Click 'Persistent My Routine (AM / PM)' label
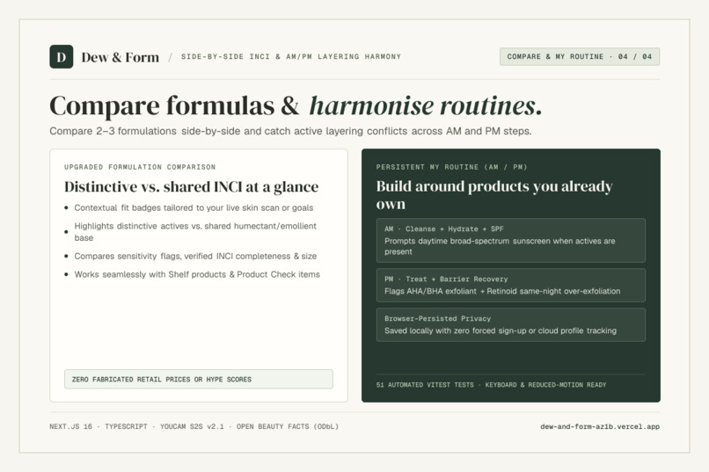 [452, 167]
